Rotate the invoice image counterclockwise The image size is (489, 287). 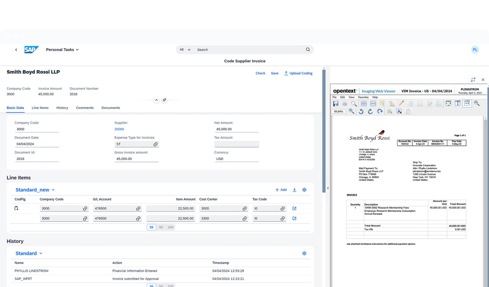[361, 112]
